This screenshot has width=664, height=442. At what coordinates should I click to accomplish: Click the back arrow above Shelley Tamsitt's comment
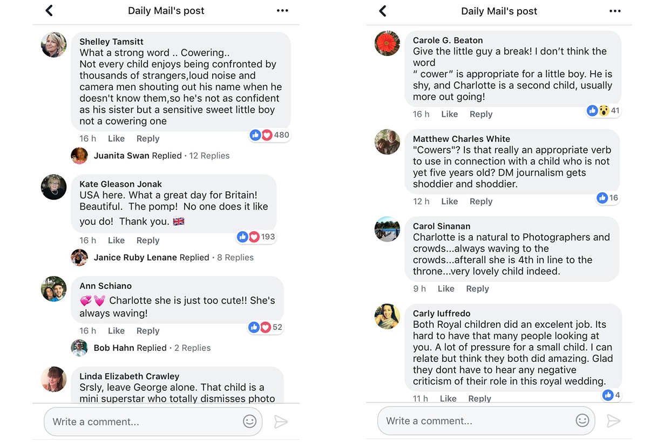(49, 10)
